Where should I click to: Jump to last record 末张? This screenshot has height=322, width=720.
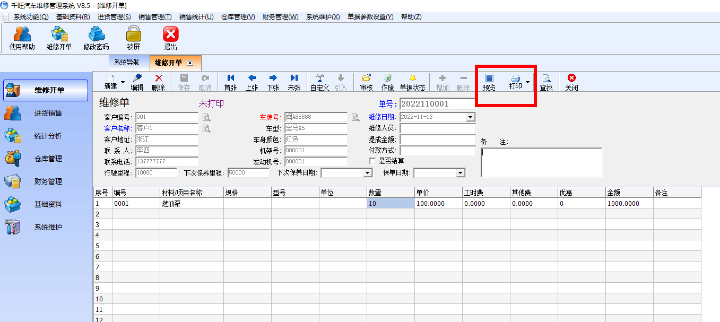point(294,83)
